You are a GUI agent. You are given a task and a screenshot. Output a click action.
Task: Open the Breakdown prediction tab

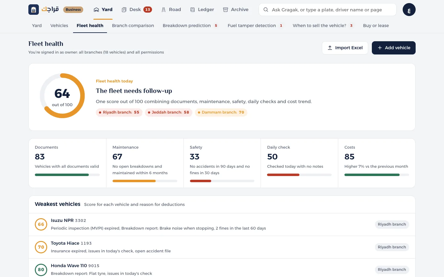point(190,26)
